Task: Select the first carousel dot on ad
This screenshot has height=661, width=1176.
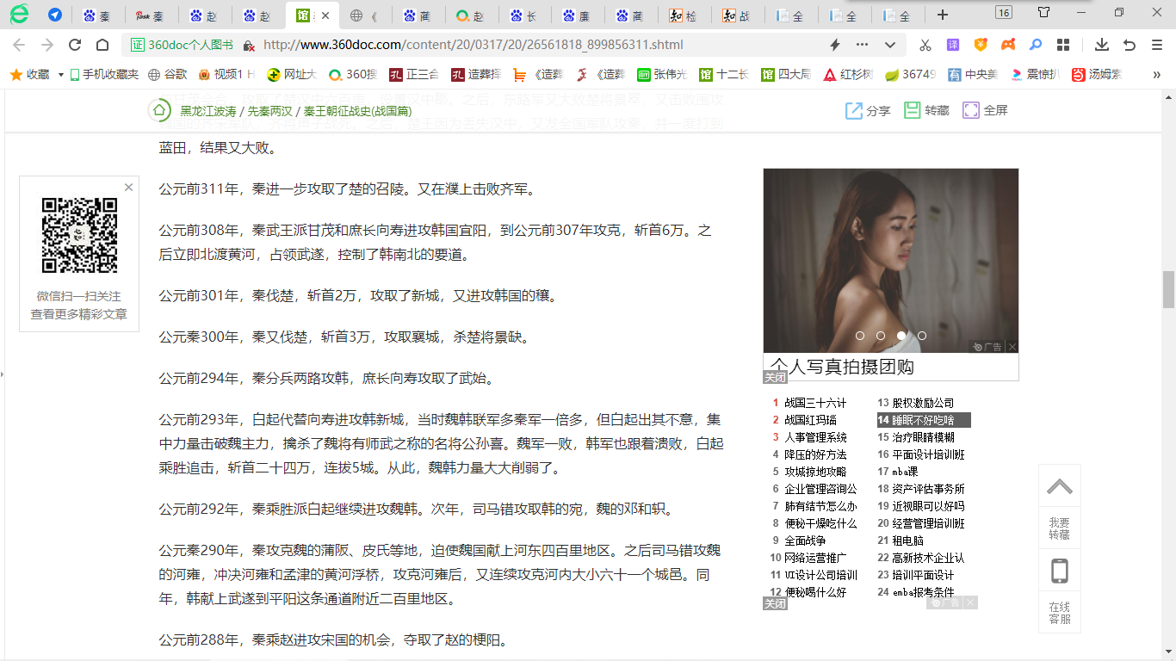Action: point(860,336)
